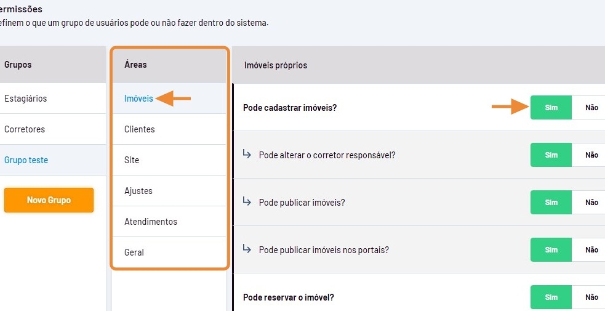Set Pode publicar imóveis to Sim

pos(551,203)
